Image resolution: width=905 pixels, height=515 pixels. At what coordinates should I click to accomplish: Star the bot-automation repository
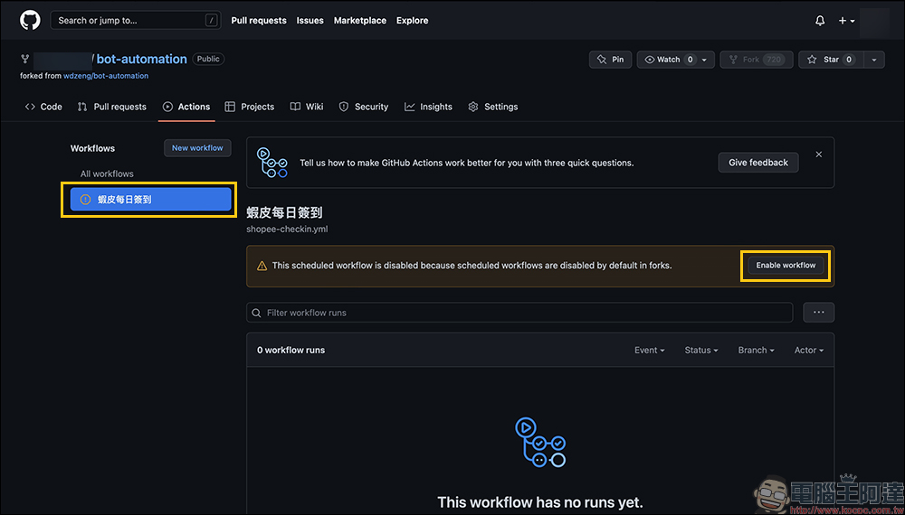(x=830, y=60)
